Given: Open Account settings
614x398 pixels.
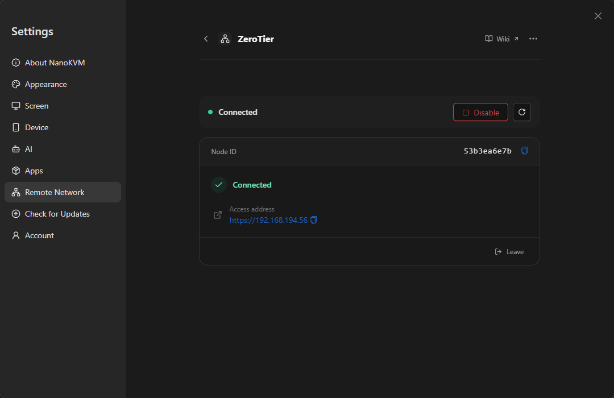Looking at the screenshot, I should (63, 235).
